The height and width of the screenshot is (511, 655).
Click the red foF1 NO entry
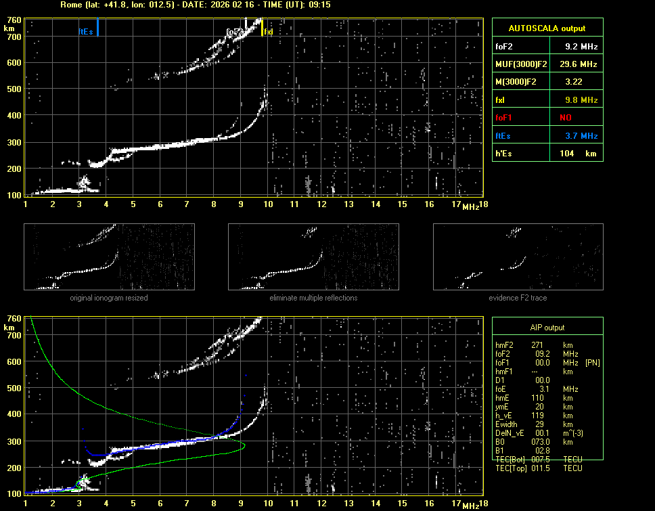tap(547, 117)
